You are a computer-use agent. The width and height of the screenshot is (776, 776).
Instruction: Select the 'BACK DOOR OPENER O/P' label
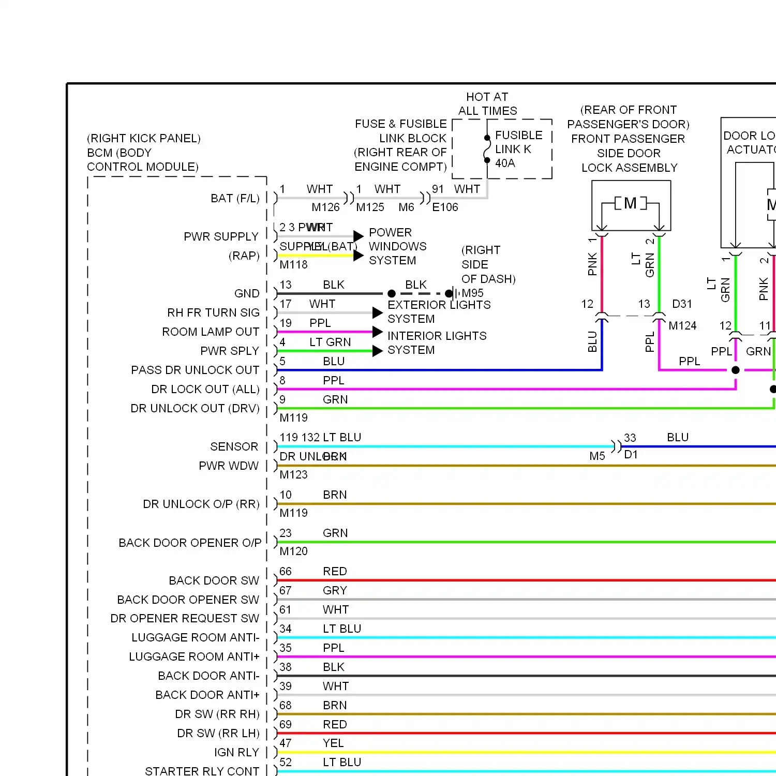[190, 543]
